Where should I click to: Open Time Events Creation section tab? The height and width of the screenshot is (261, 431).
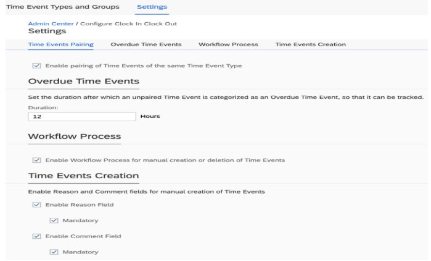(x=311, y=44)
